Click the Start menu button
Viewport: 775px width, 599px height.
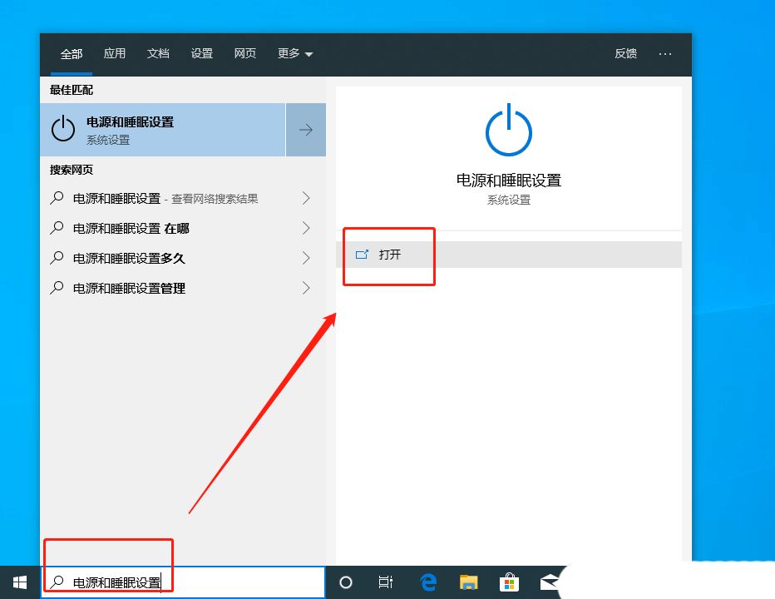point(19,582)
